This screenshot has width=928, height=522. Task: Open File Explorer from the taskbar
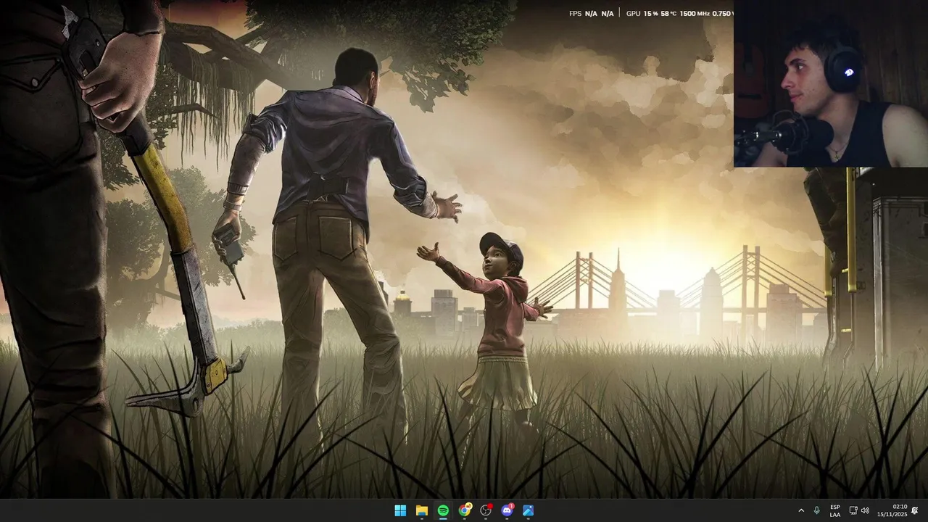pyautogui.click(x=422, y=510)
